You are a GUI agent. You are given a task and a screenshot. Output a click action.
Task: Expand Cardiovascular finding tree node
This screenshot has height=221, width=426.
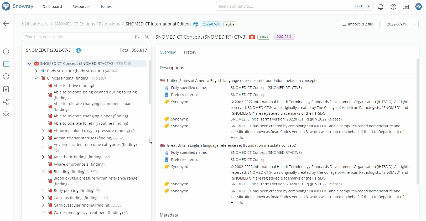[x=43, y=205]
